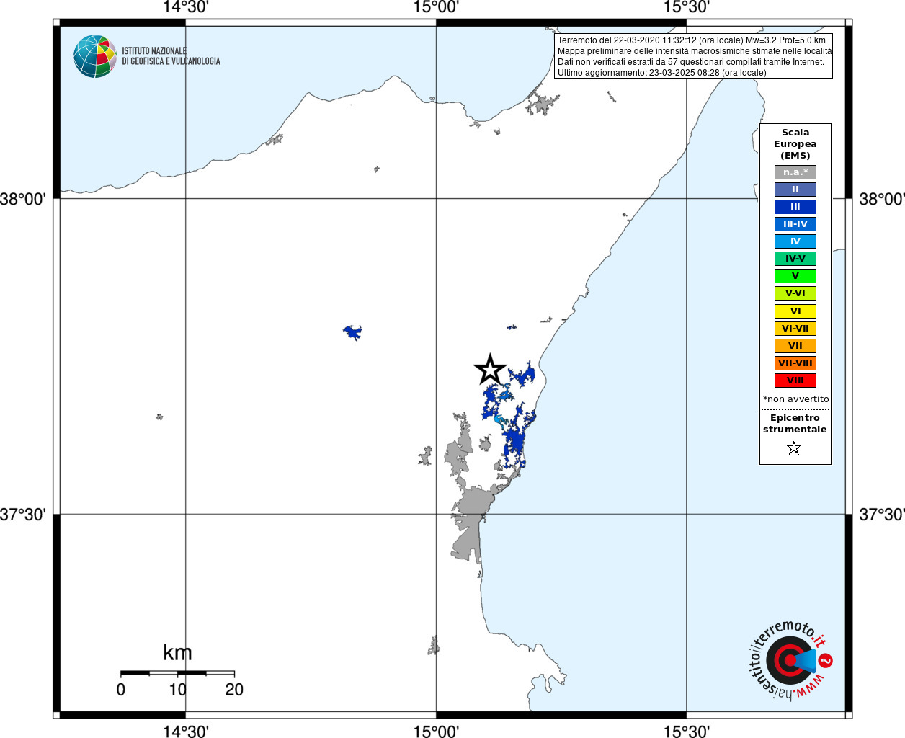Select the V-VI legend swatch
The width and height of the screenshot is (905, 738).
[795, 293]
